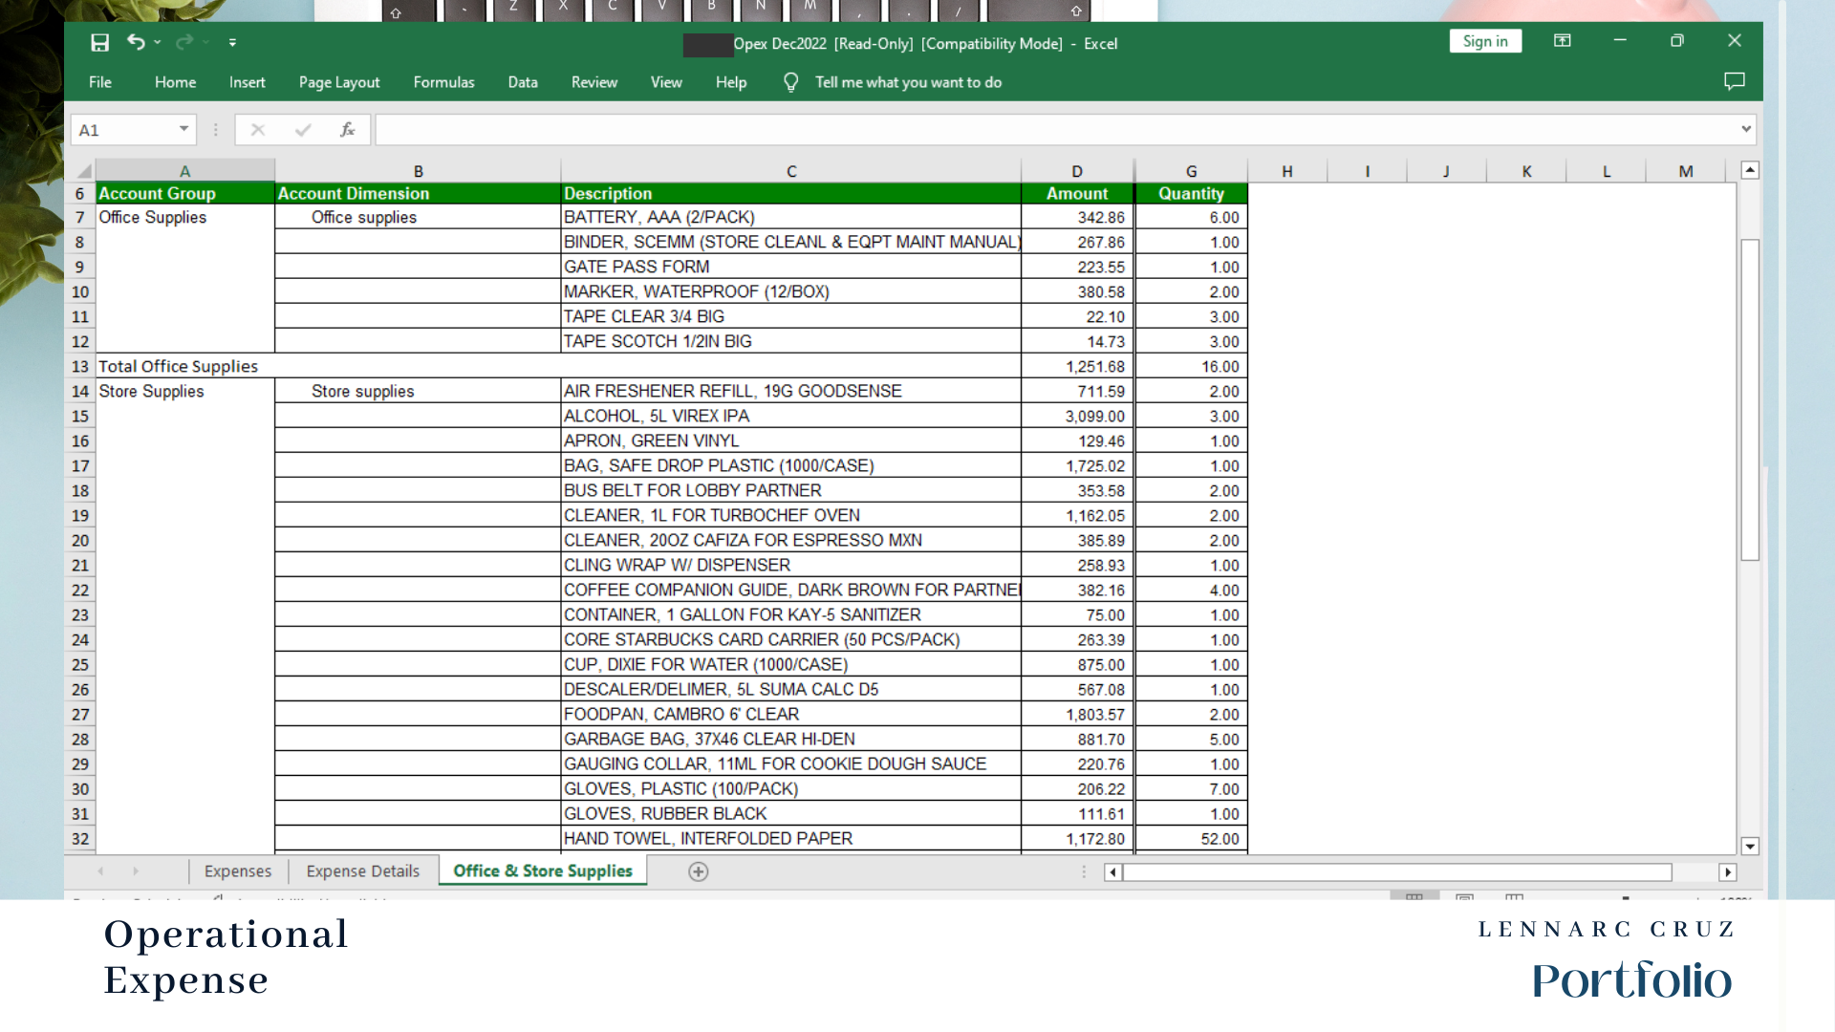Image resolution: width=1835 pixels, height=1032 pixels.
Task: Switch to the Insert ribbon tab
Action: [248, 82]
